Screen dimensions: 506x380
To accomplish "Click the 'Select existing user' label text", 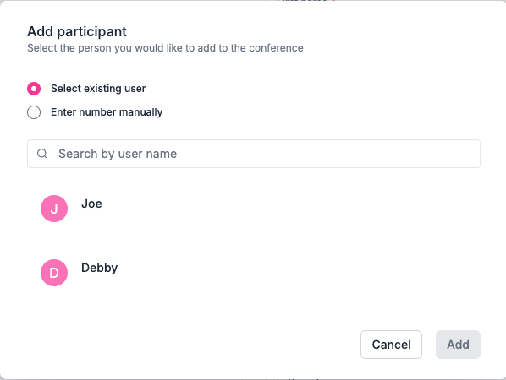I will [x=98, y=89].
